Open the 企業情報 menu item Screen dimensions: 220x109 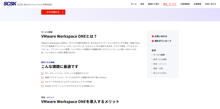tap(197, 4)
